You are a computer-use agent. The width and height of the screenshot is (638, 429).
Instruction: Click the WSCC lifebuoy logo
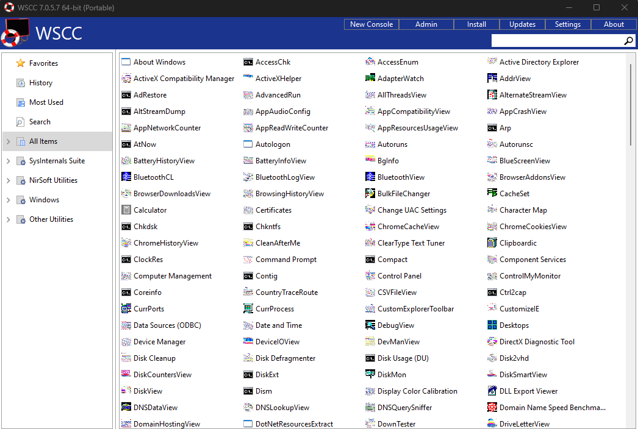(15, 34)
